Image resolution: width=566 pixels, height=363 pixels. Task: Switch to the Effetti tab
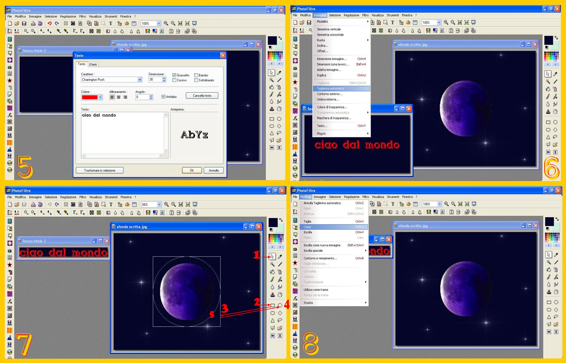coord(93,65)
